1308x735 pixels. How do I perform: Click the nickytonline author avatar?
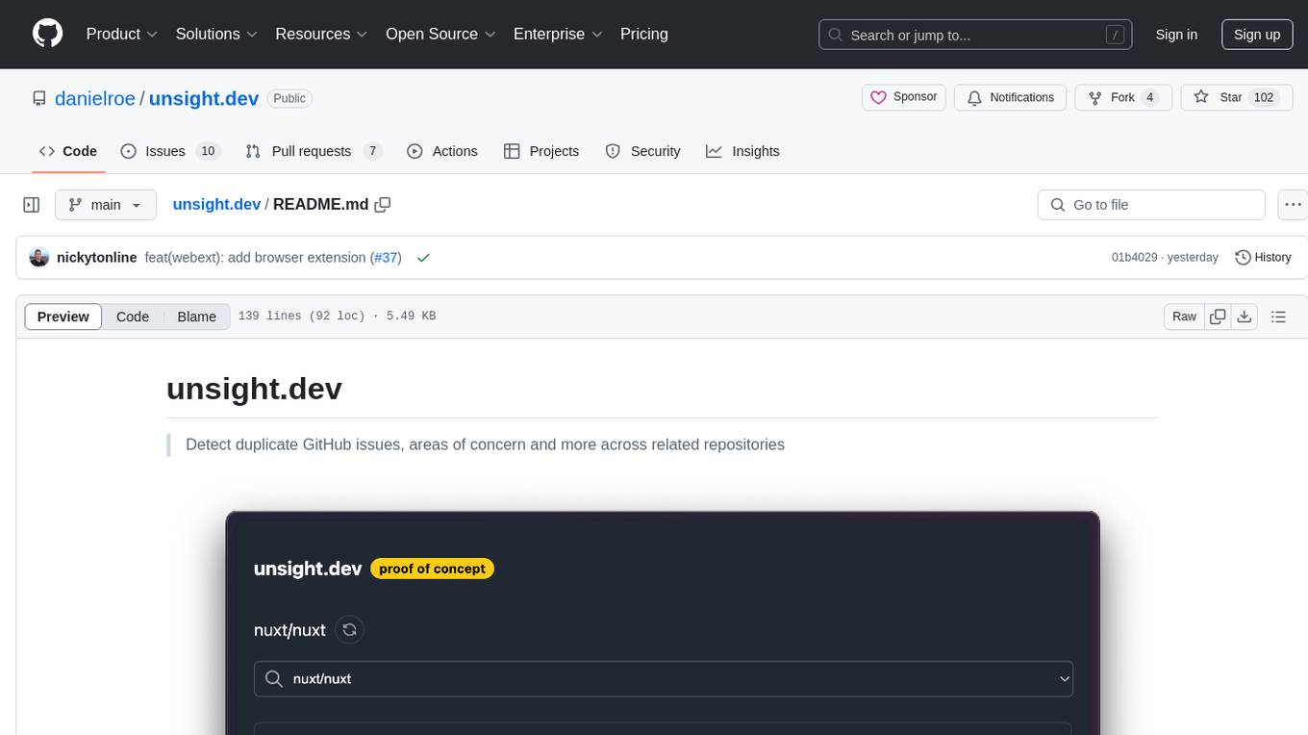(39, 257)
